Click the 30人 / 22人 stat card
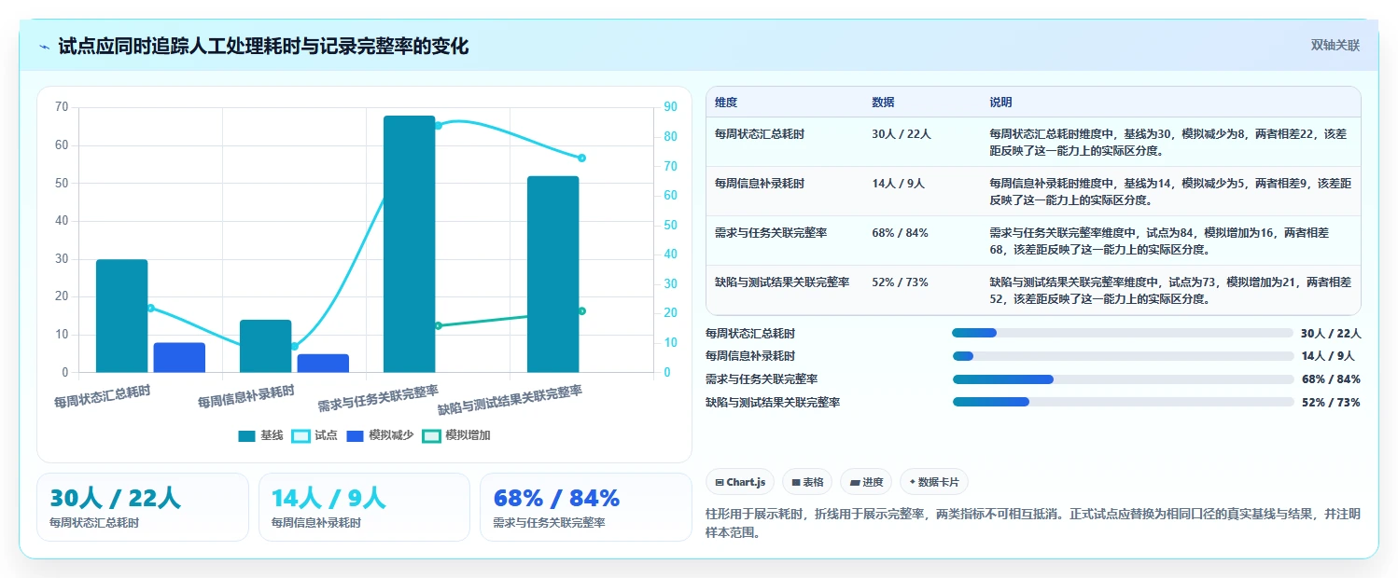 click(x=143, y=507)
